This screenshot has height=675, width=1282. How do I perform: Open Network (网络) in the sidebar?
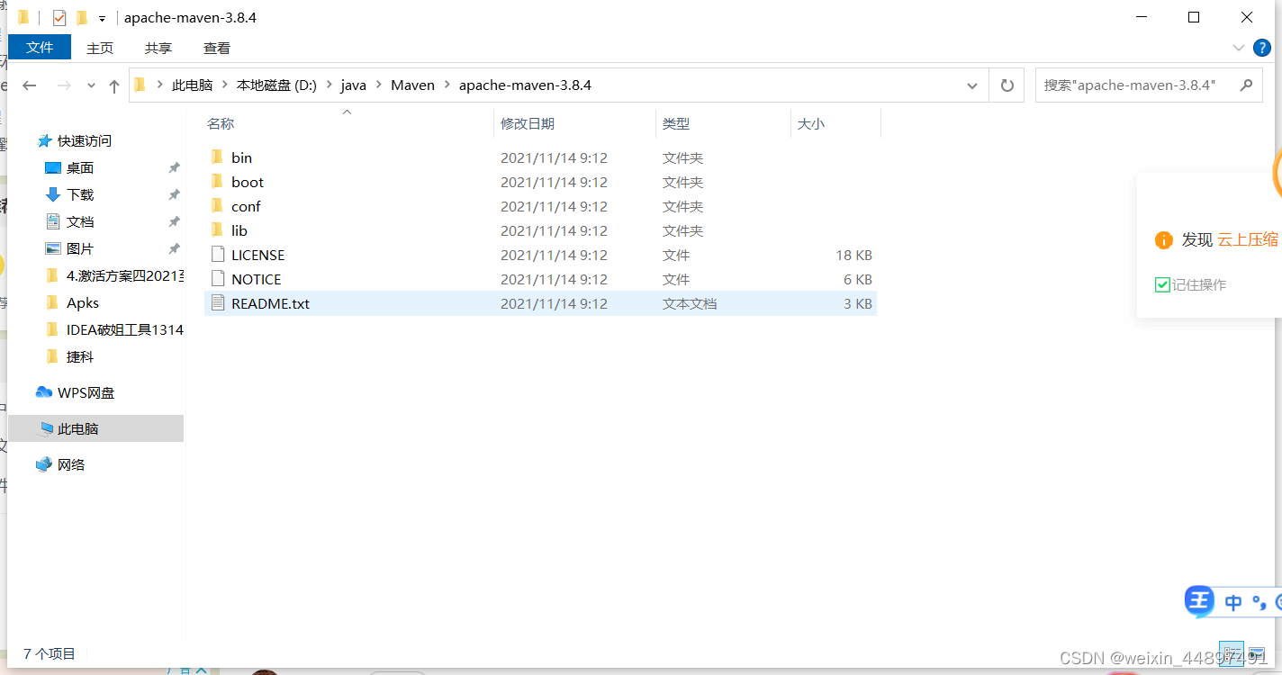[x=61, y=465]
